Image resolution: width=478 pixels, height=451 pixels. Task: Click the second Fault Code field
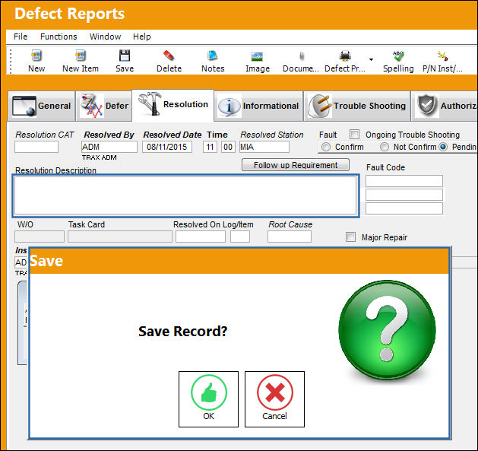pyautogui.click(x=404, y=195)
